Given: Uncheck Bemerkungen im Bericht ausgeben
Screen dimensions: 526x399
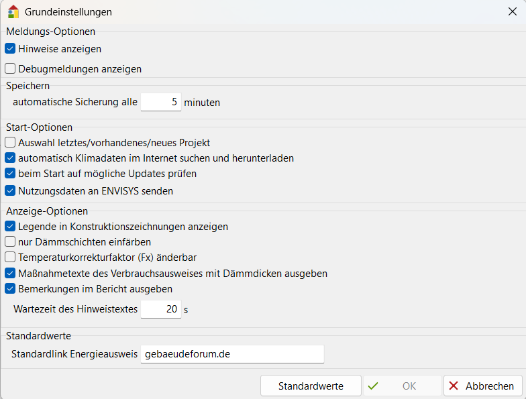Looking at the screenshot, I should 10,289.
